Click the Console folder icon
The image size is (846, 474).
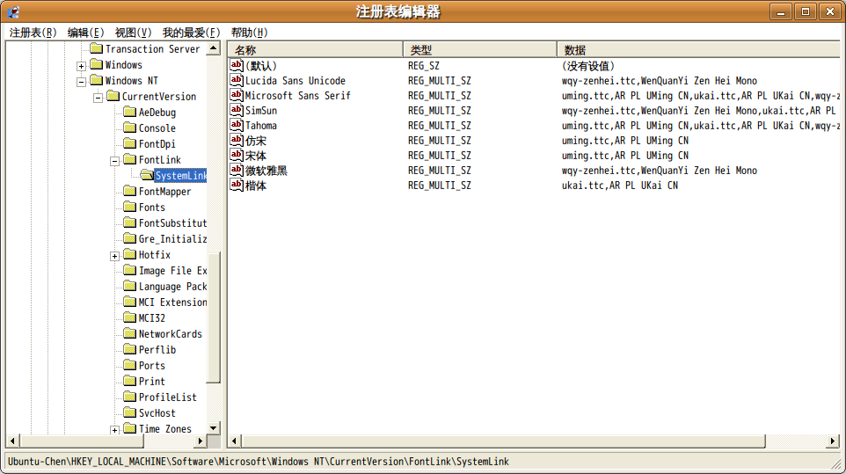[129, 128]
